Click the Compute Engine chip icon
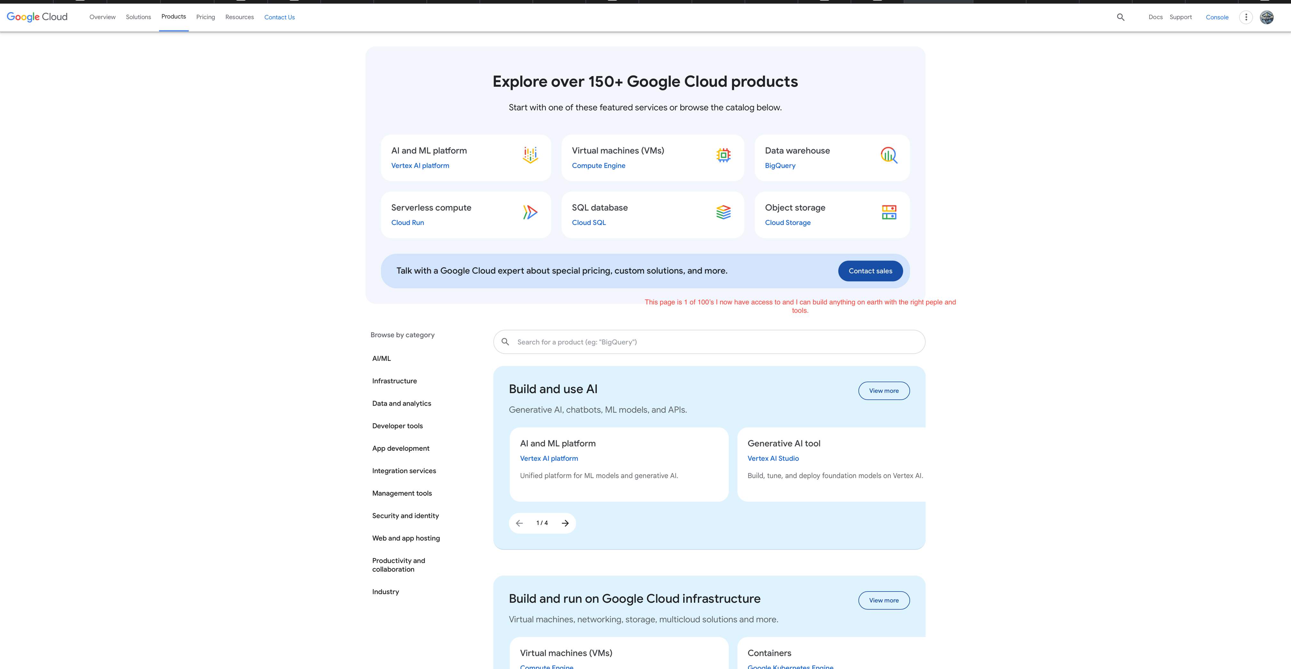The image size is (1291, 669). [723, 155]
